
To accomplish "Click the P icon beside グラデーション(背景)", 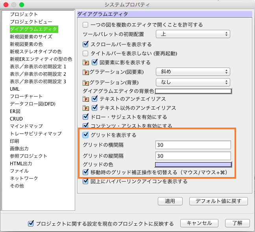I will [x=86, y=82].
